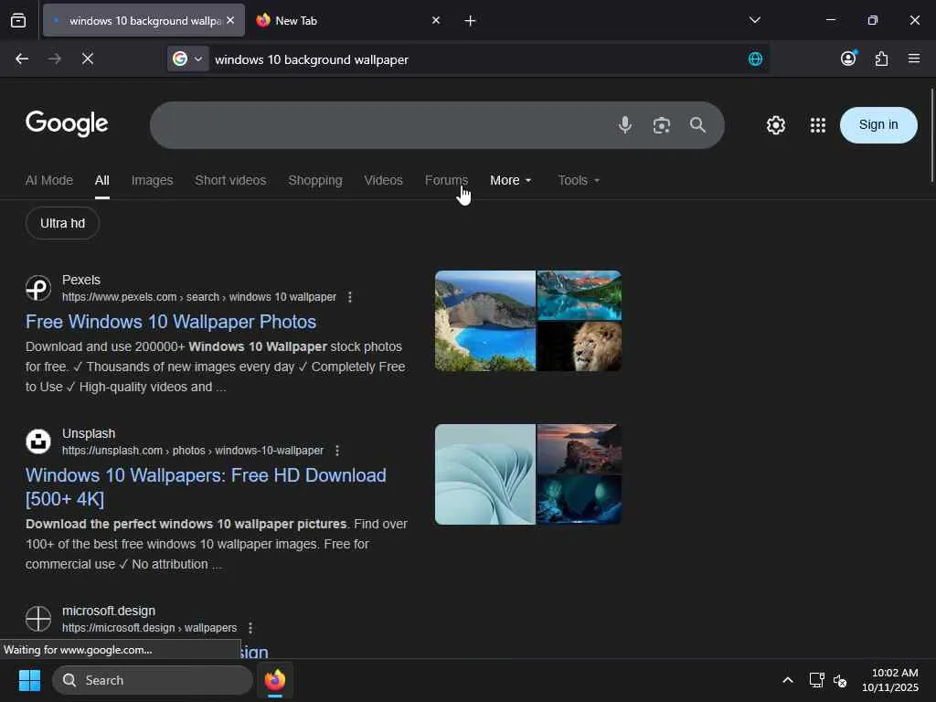936x702 pixels.
Task: Switch to Images results
Action: (153, 180)
